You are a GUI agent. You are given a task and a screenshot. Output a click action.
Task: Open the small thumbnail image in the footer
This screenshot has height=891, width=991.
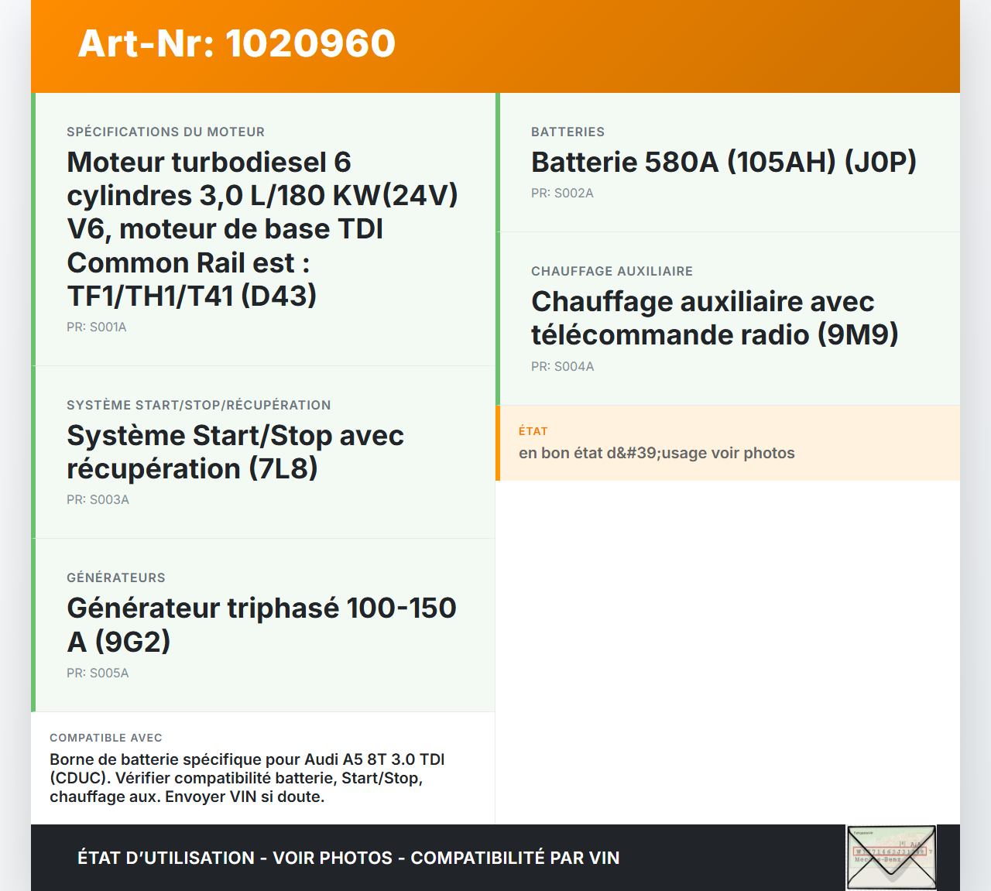(891, 858)
